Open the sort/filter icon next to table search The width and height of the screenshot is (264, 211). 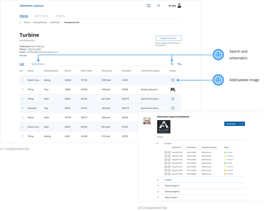[x=179, y=64]
